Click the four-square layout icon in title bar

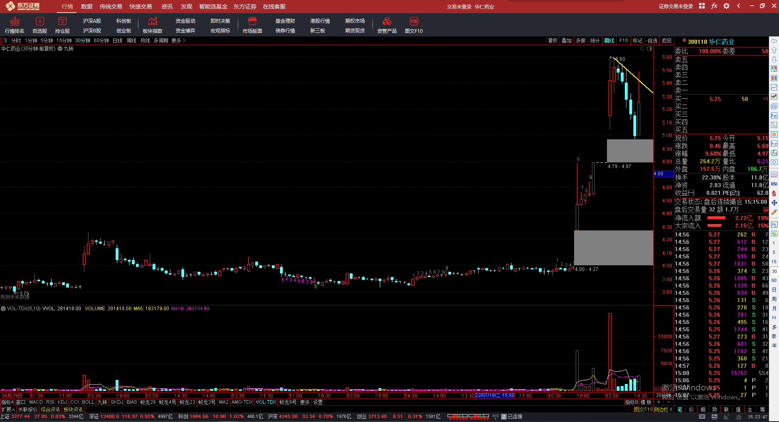coord(702,6)
